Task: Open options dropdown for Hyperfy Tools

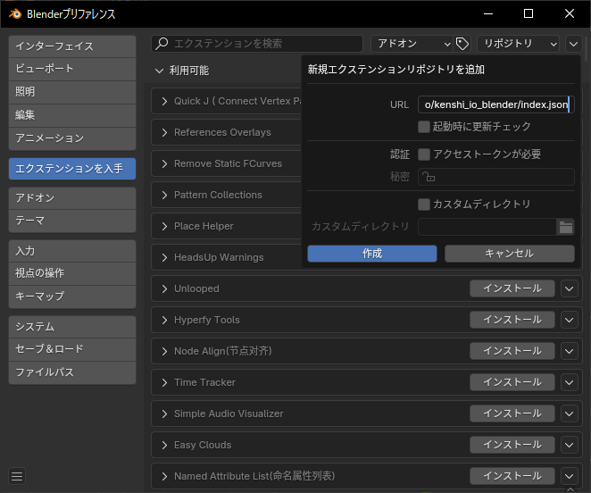Action: [x=570, y=321]
